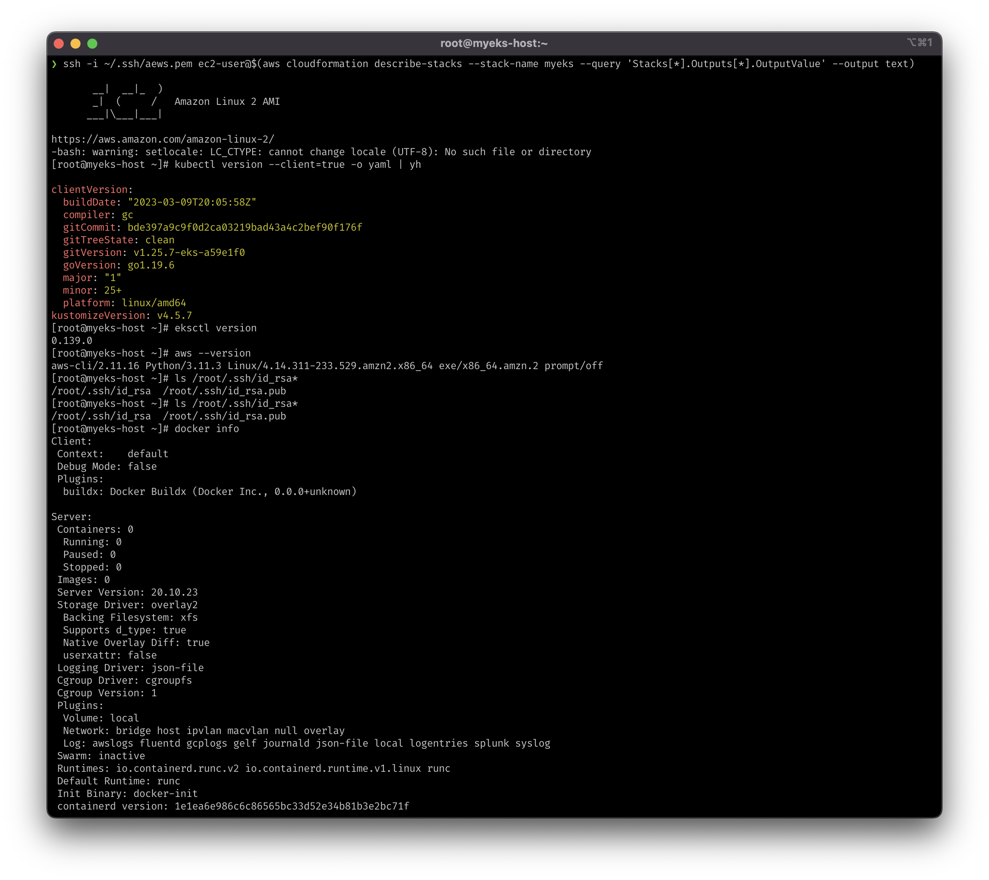Click the kustomizeVersion v4.5.7 line

[122, 315]
